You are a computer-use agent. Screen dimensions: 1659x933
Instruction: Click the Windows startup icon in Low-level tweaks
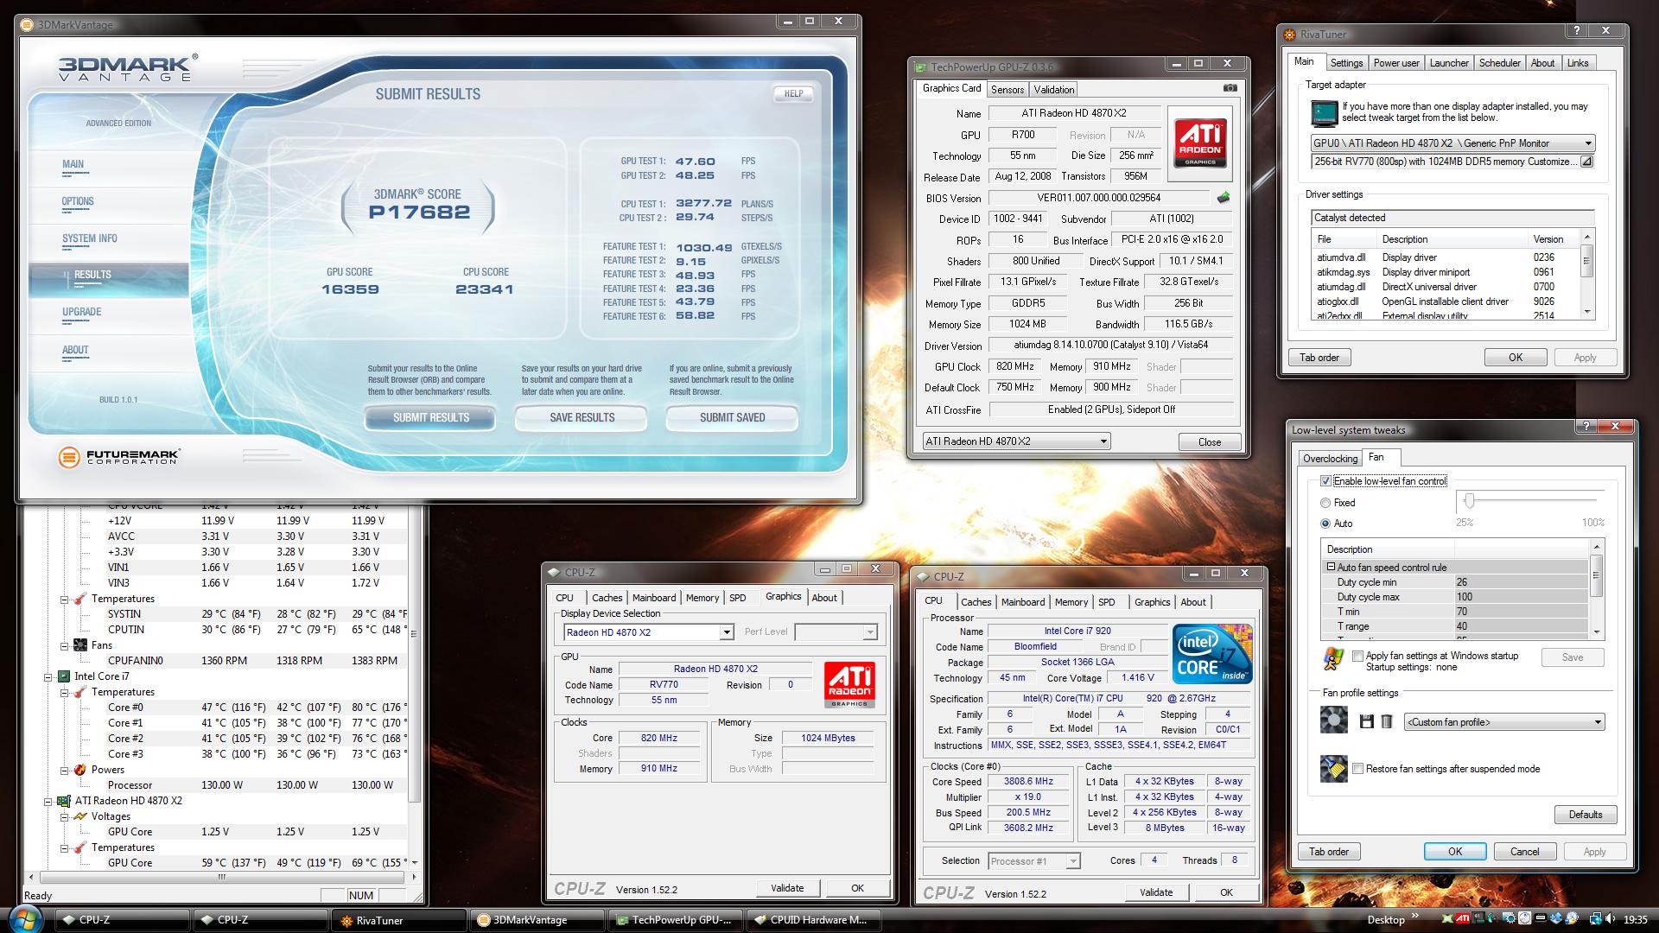coord(1333,659)
